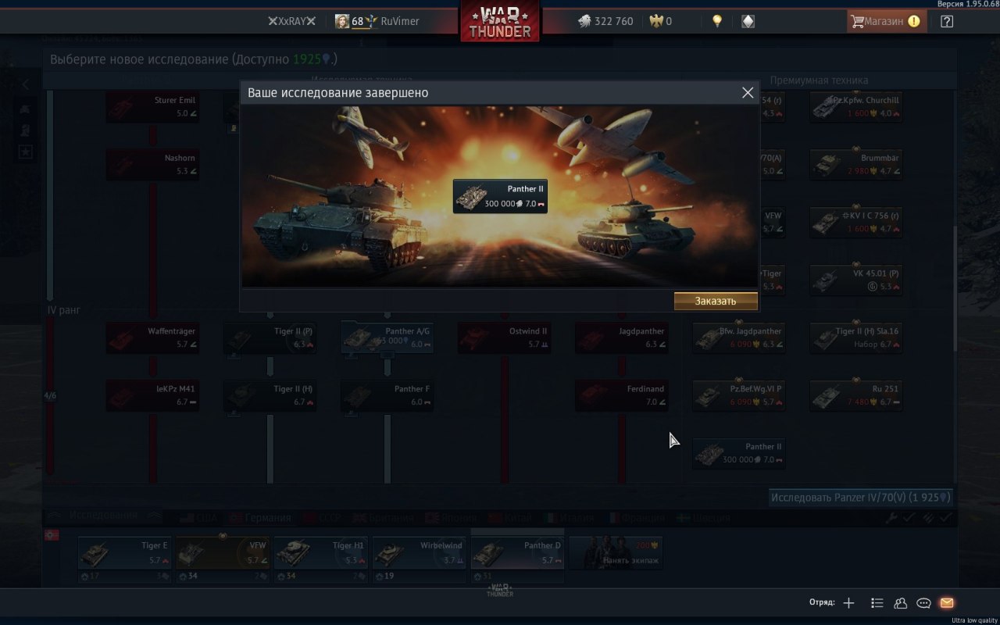Click the wrench repair icon near nation tabs
This screenshot has width=1000, height=625.
coord(893,517)
